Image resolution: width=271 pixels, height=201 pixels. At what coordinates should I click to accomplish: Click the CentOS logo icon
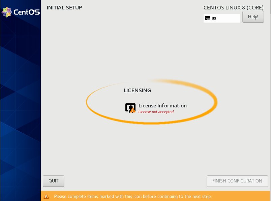[x=6, y=12]
